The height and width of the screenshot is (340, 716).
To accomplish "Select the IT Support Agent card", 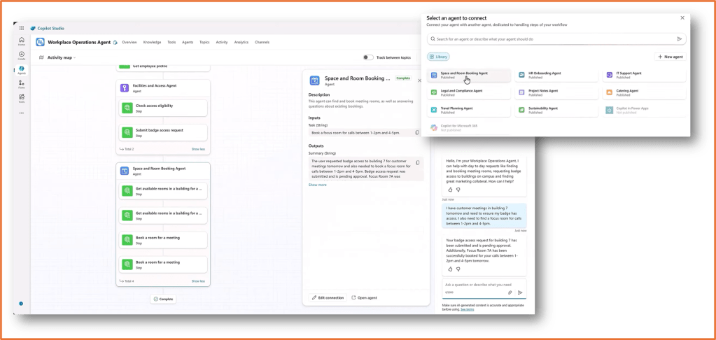I will [644, 75].
